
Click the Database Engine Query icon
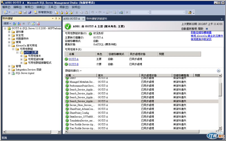pyautogui.click(x=56, y=12)
